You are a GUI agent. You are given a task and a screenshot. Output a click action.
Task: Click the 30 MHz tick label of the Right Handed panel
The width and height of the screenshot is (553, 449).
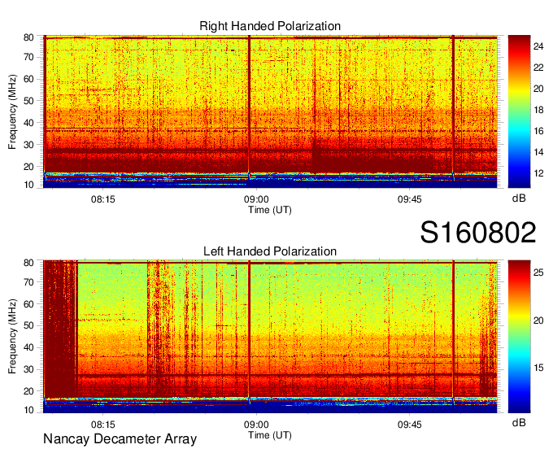pyautogui.click(x=28, y=145)
